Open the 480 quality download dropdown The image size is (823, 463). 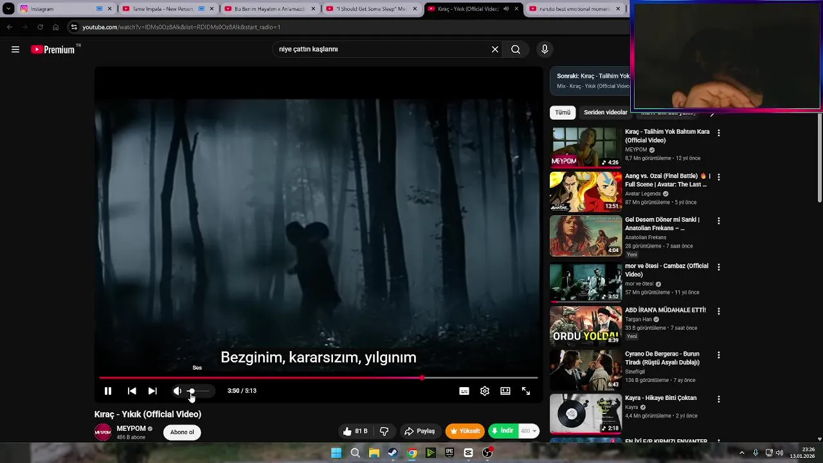pos(529,431)
